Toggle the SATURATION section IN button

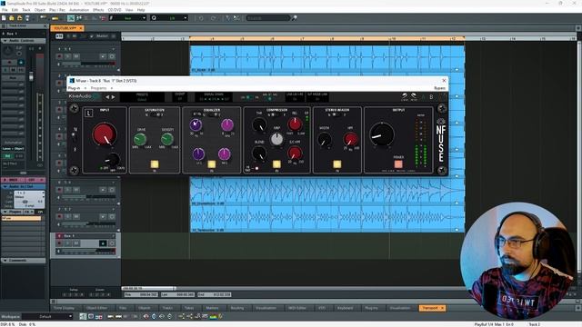click(155, 163)
